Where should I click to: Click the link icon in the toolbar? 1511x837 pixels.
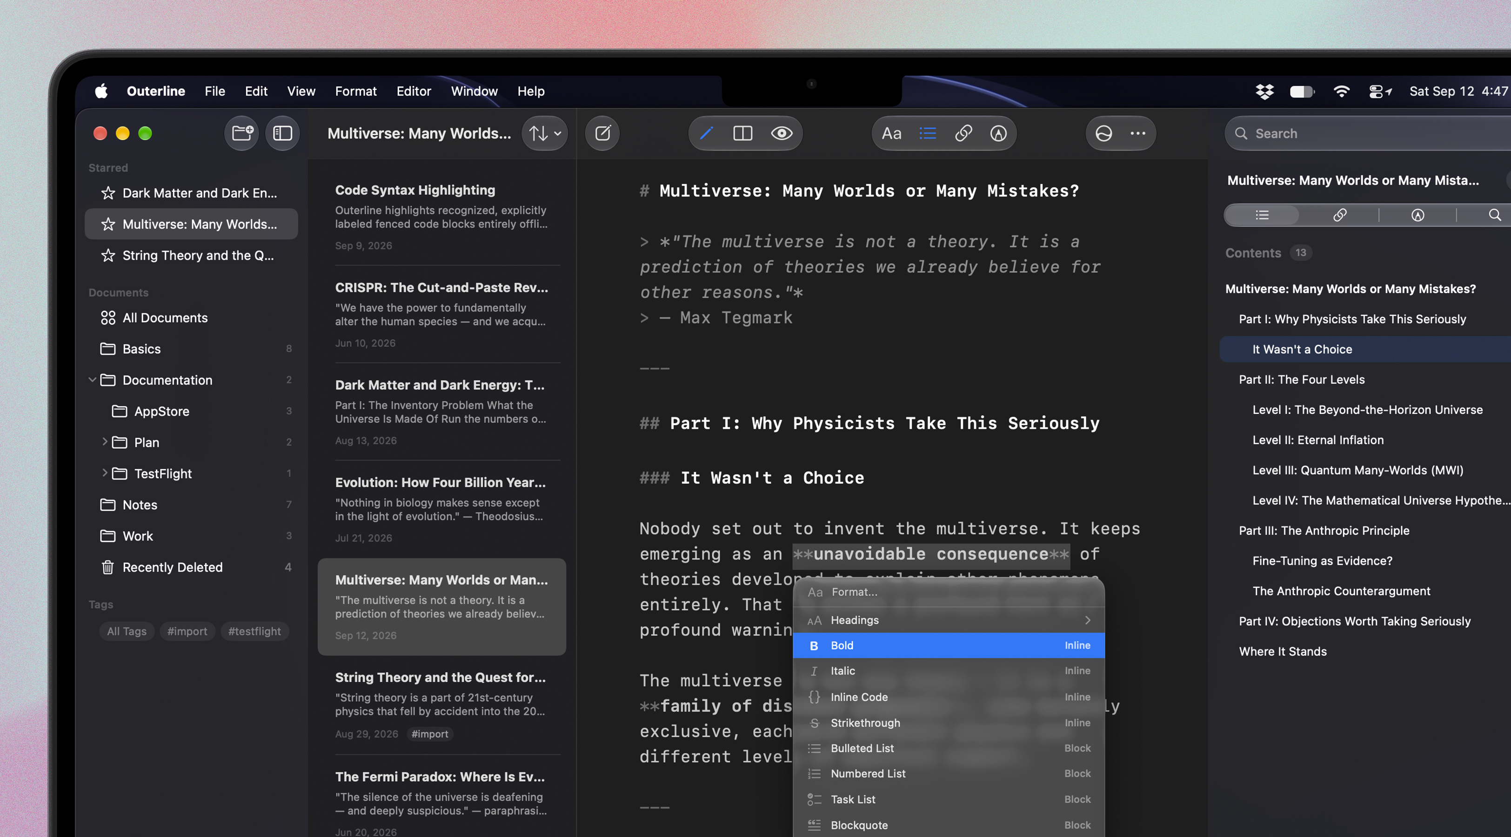coord(963,133)
